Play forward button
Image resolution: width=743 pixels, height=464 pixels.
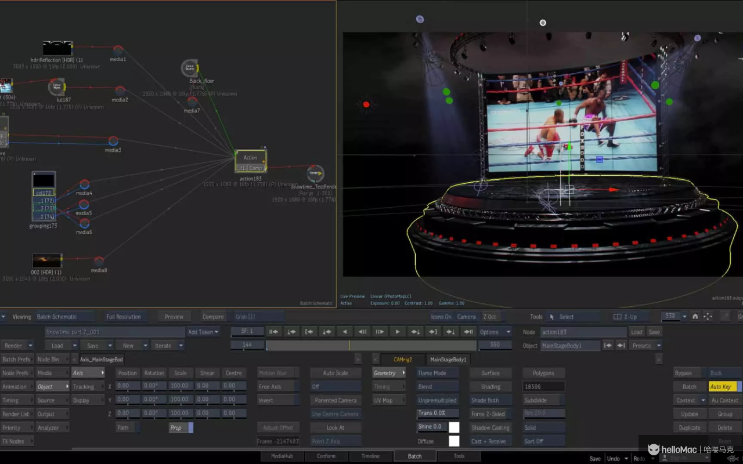pos(398,332)
